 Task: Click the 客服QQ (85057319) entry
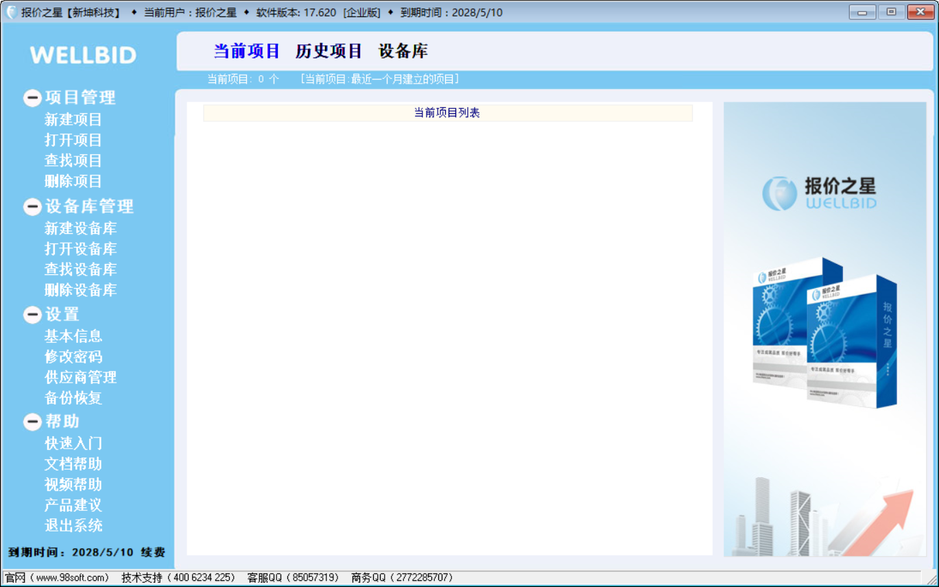293,578
